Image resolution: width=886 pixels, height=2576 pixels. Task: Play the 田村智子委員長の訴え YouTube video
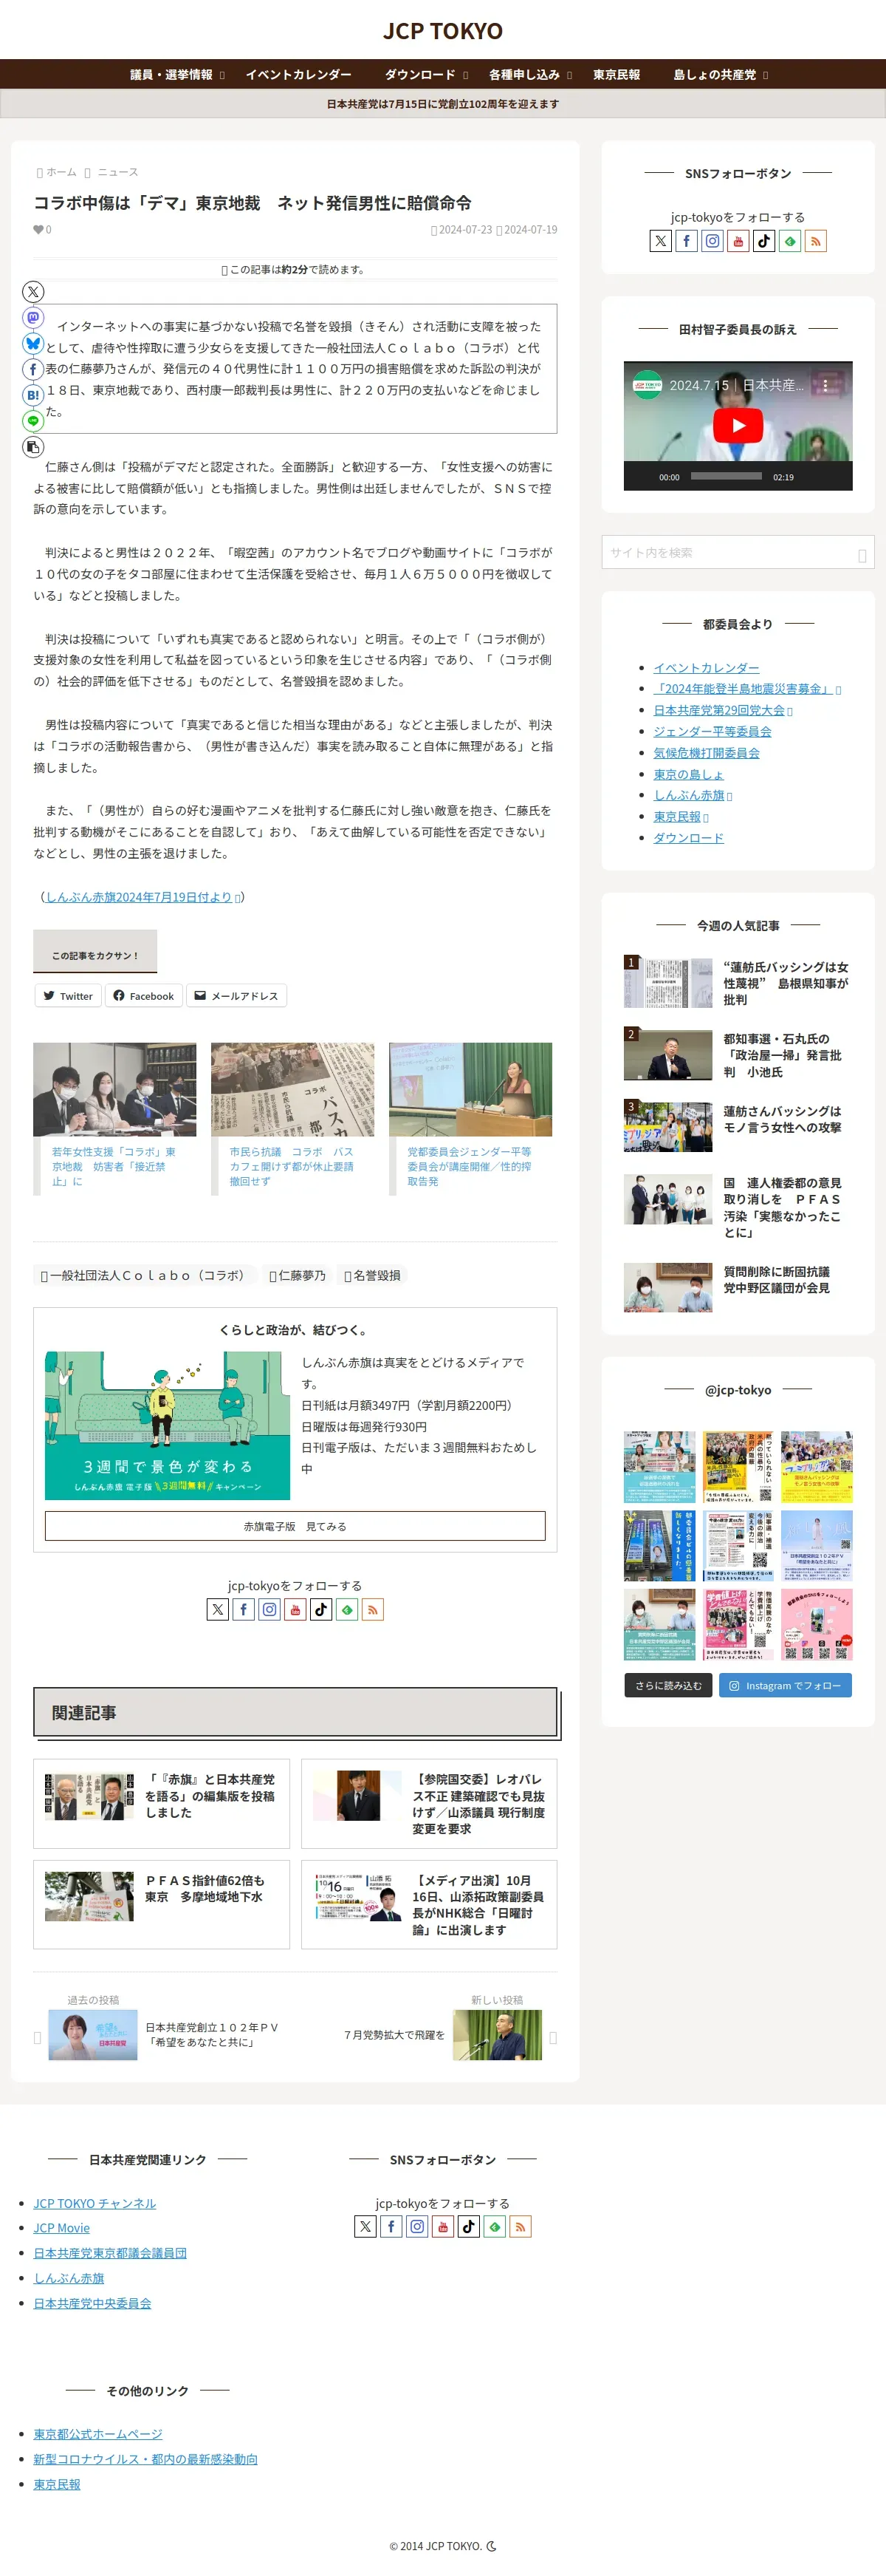pyautogui.click(x=738, y=425)
